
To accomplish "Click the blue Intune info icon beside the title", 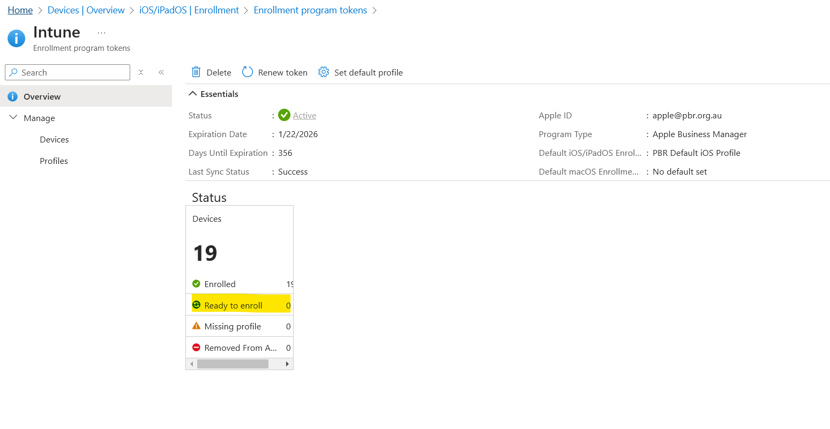I will [x=16, y=38].
